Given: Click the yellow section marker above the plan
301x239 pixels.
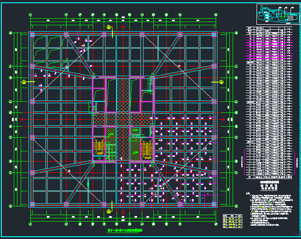Looking at the screenshot, I should [109, 28].
